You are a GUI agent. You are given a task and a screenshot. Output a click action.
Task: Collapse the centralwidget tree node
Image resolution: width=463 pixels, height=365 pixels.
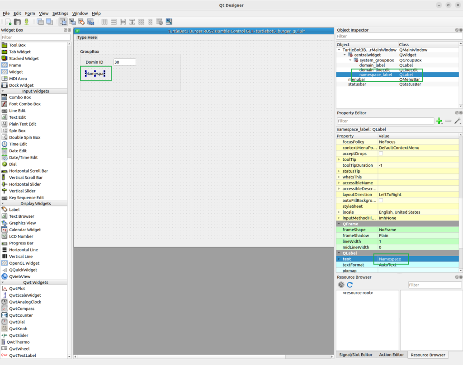point(345,55)
